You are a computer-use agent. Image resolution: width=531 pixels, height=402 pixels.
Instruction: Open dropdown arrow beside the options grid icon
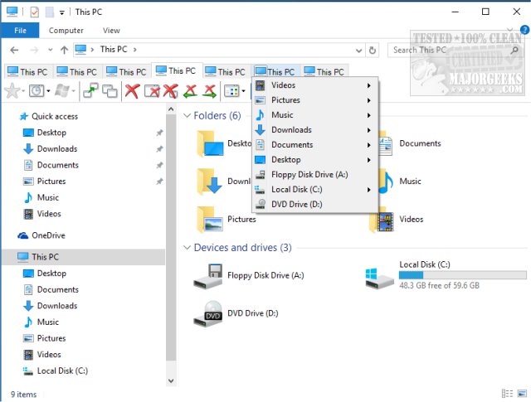pos(243,91)
